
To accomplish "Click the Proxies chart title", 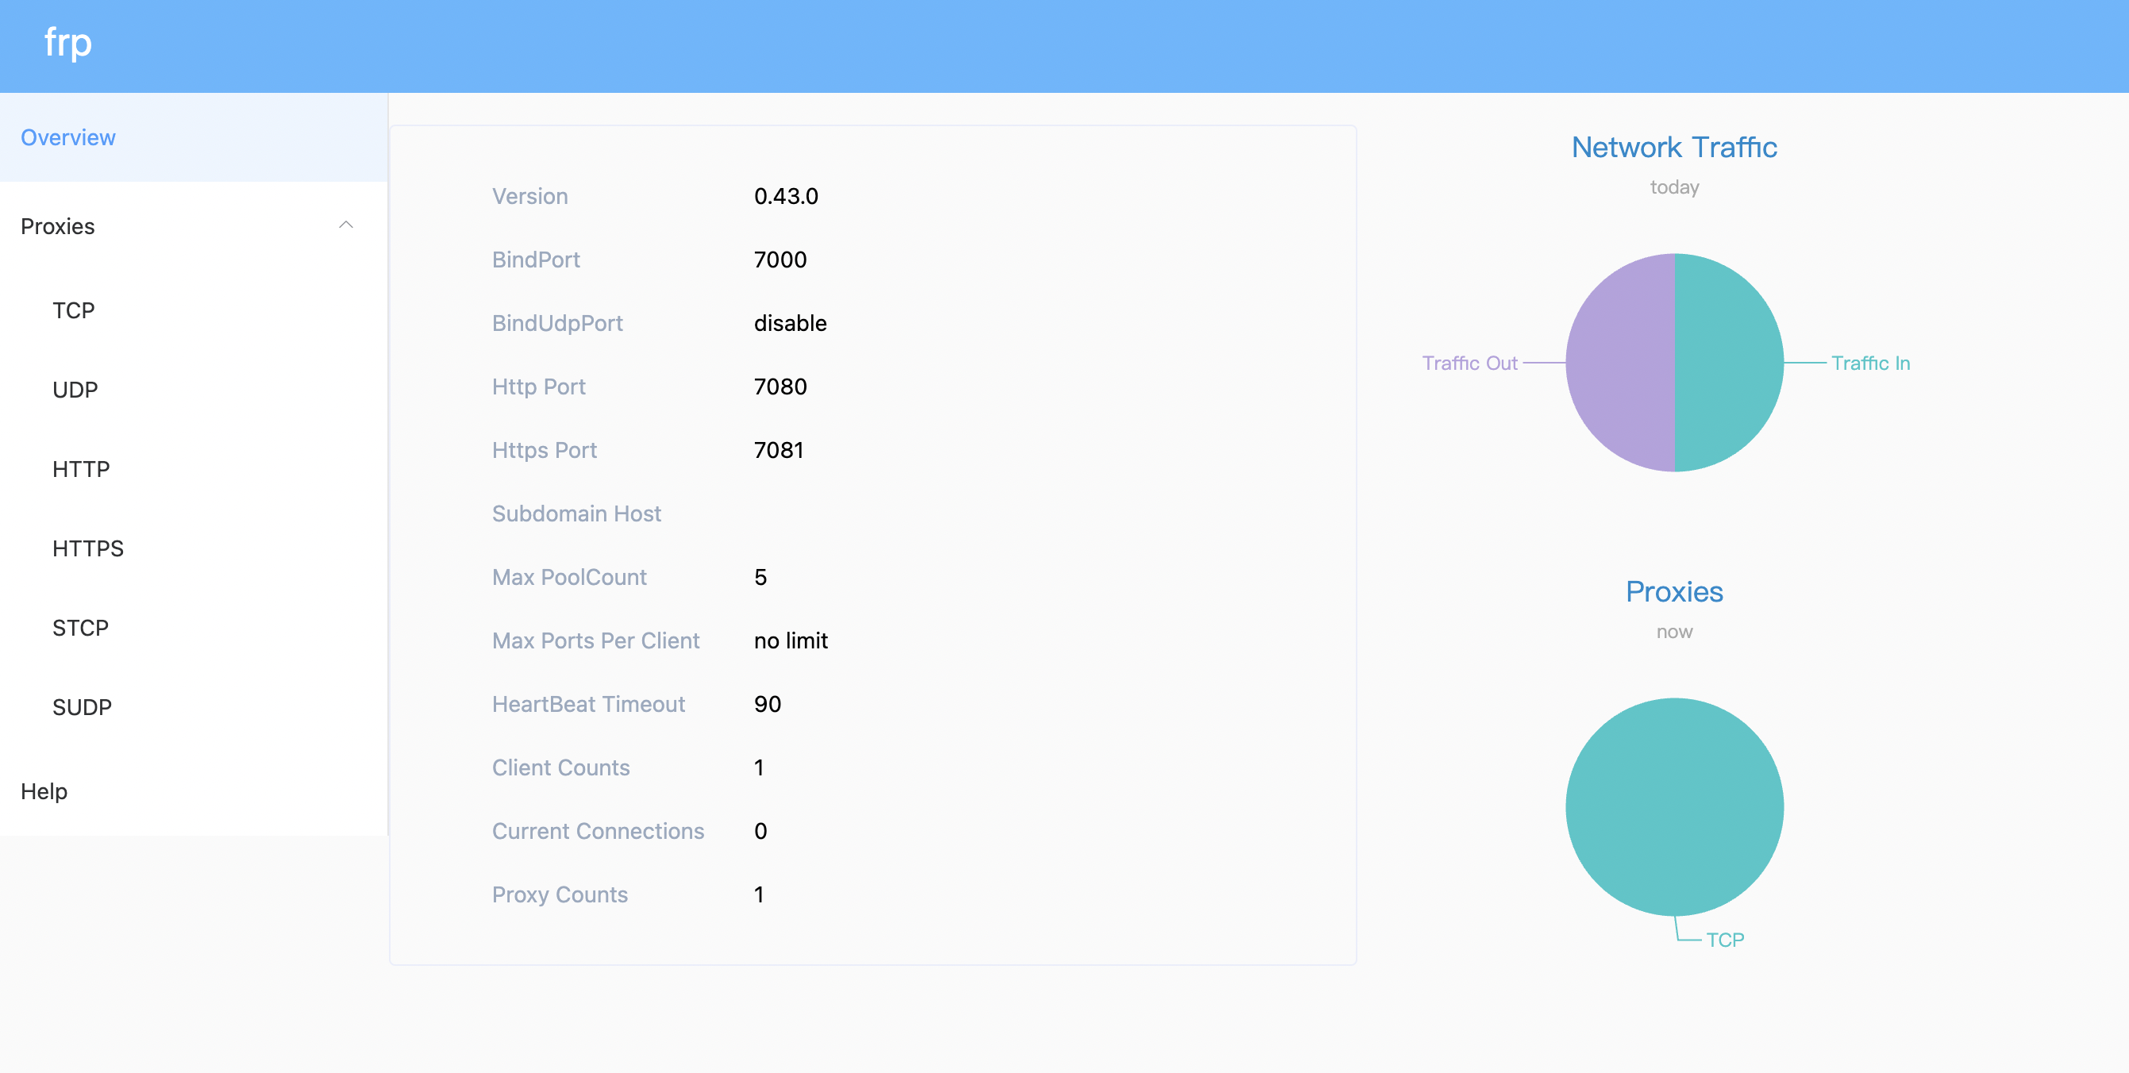I will point(1673,591).
